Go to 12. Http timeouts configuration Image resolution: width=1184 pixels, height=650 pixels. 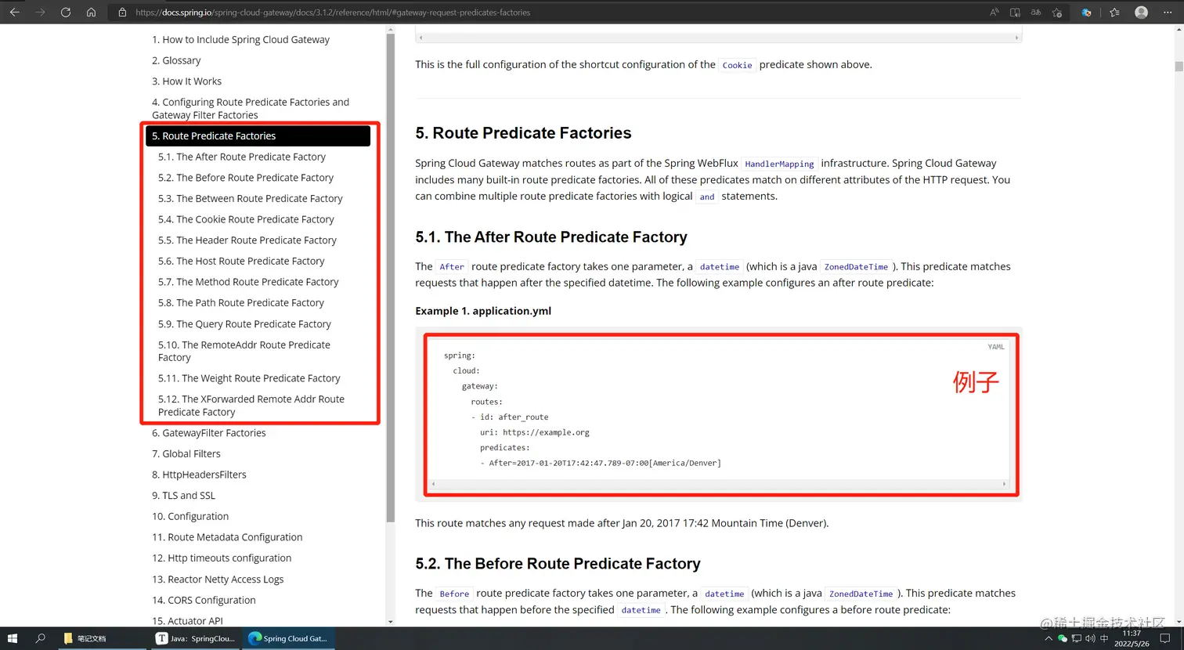pyautogui.click(x=222, y=558)
